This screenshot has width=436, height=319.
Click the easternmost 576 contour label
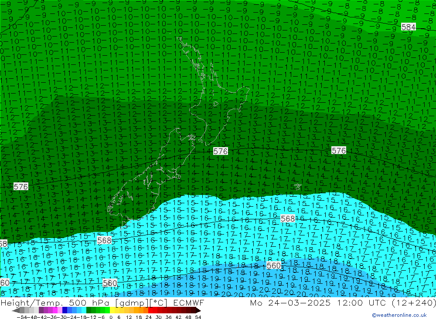pyautogui.click(x=339, y=151)
